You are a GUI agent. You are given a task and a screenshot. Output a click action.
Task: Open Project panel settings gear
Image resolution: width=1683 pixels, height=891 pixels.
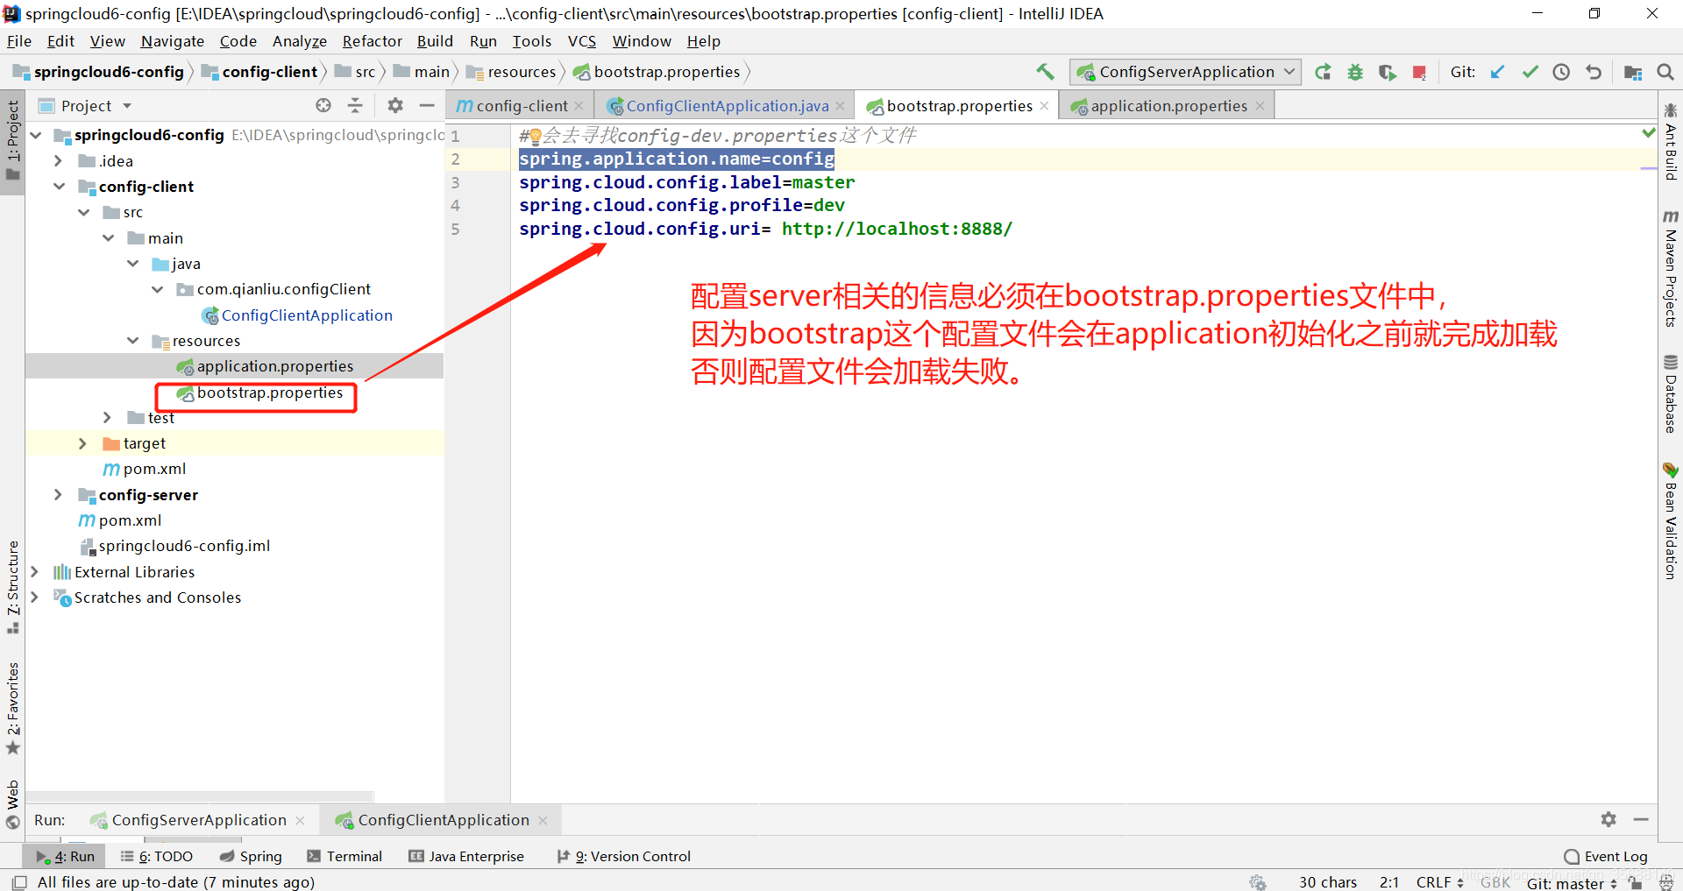click(x=395, y=105)
